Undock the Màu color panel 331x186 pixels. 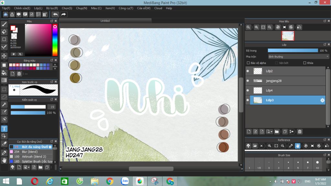[x=52, y=21]
